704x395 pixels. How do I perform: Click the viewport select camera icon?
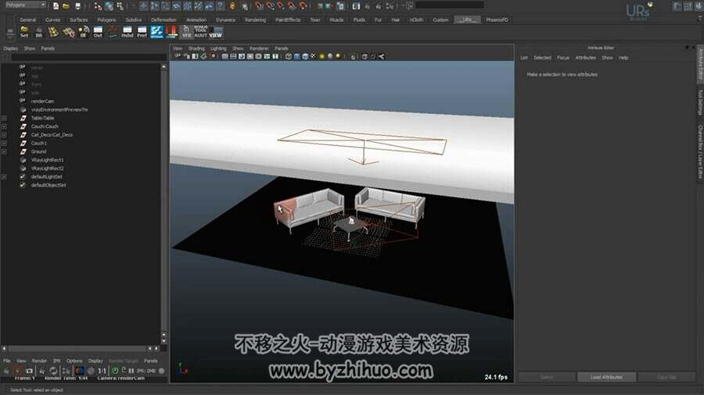click(178, 56)
